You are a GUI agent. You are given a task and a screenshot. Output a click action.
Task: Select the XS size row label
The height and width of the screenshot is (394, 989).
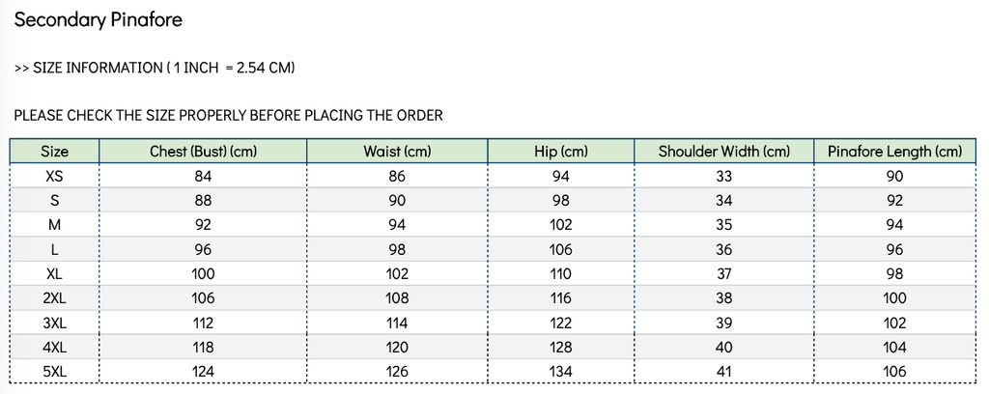coord(55,176)
